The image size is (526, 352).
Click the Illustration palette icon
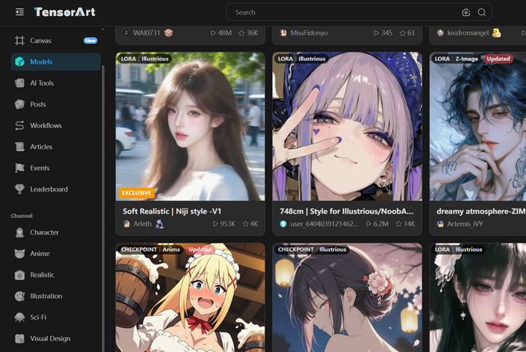coord(20,296)
